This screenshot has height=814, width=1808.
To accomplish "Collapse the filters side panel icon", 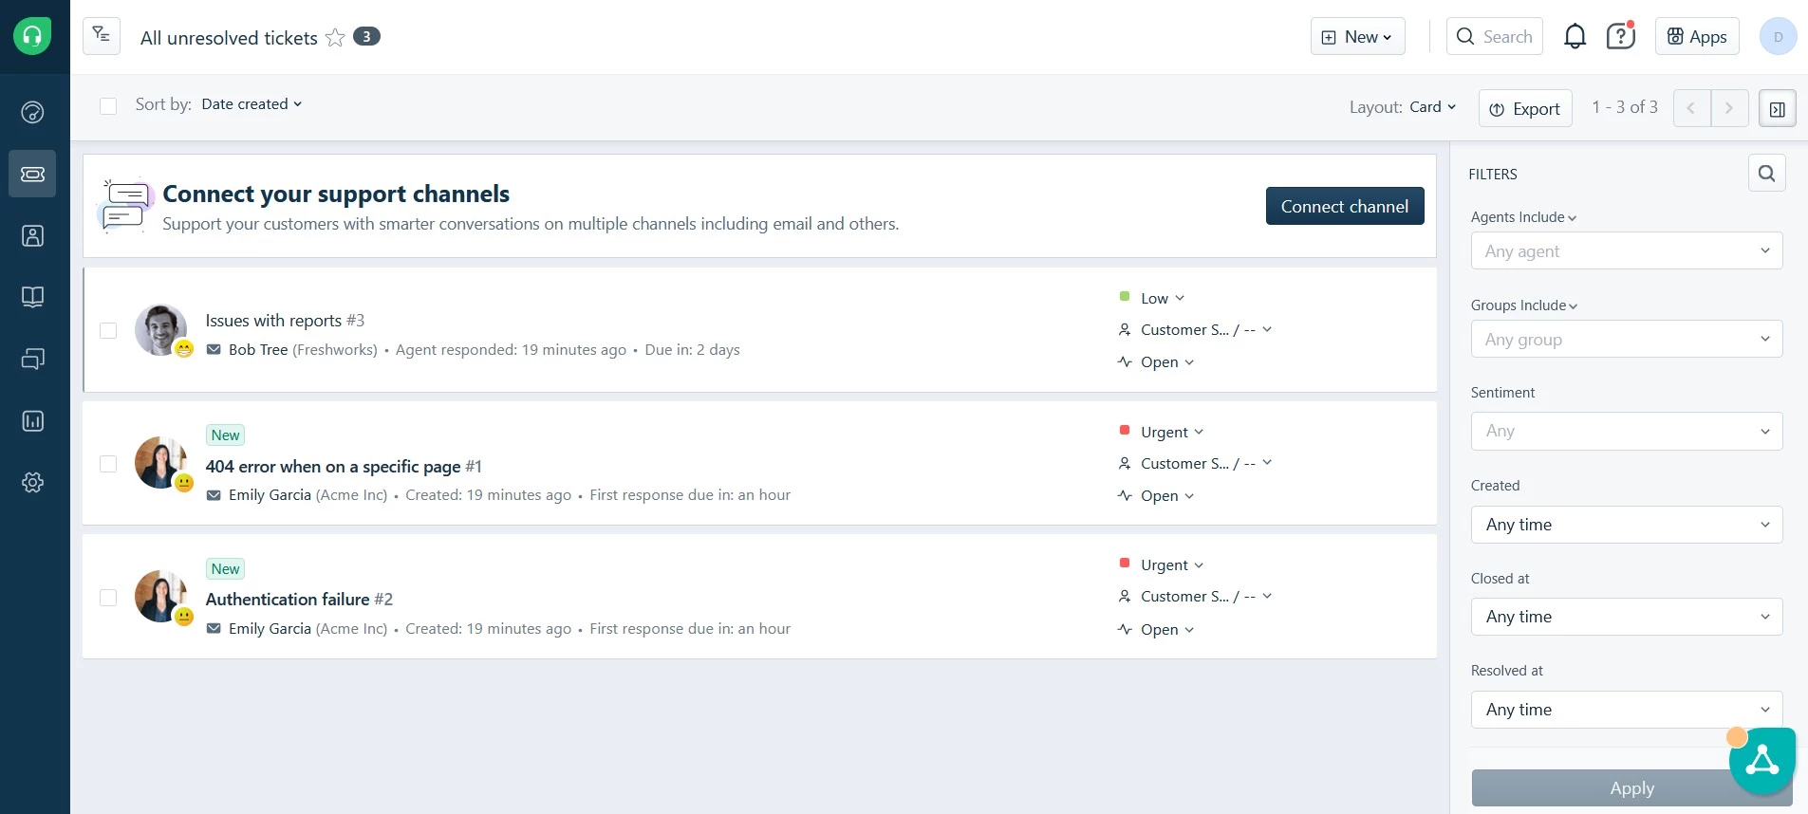I will point(1777,108).
